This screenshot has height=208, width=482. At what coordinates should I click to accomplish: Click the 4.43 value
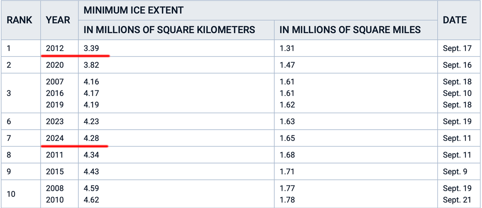click(91, 171)
